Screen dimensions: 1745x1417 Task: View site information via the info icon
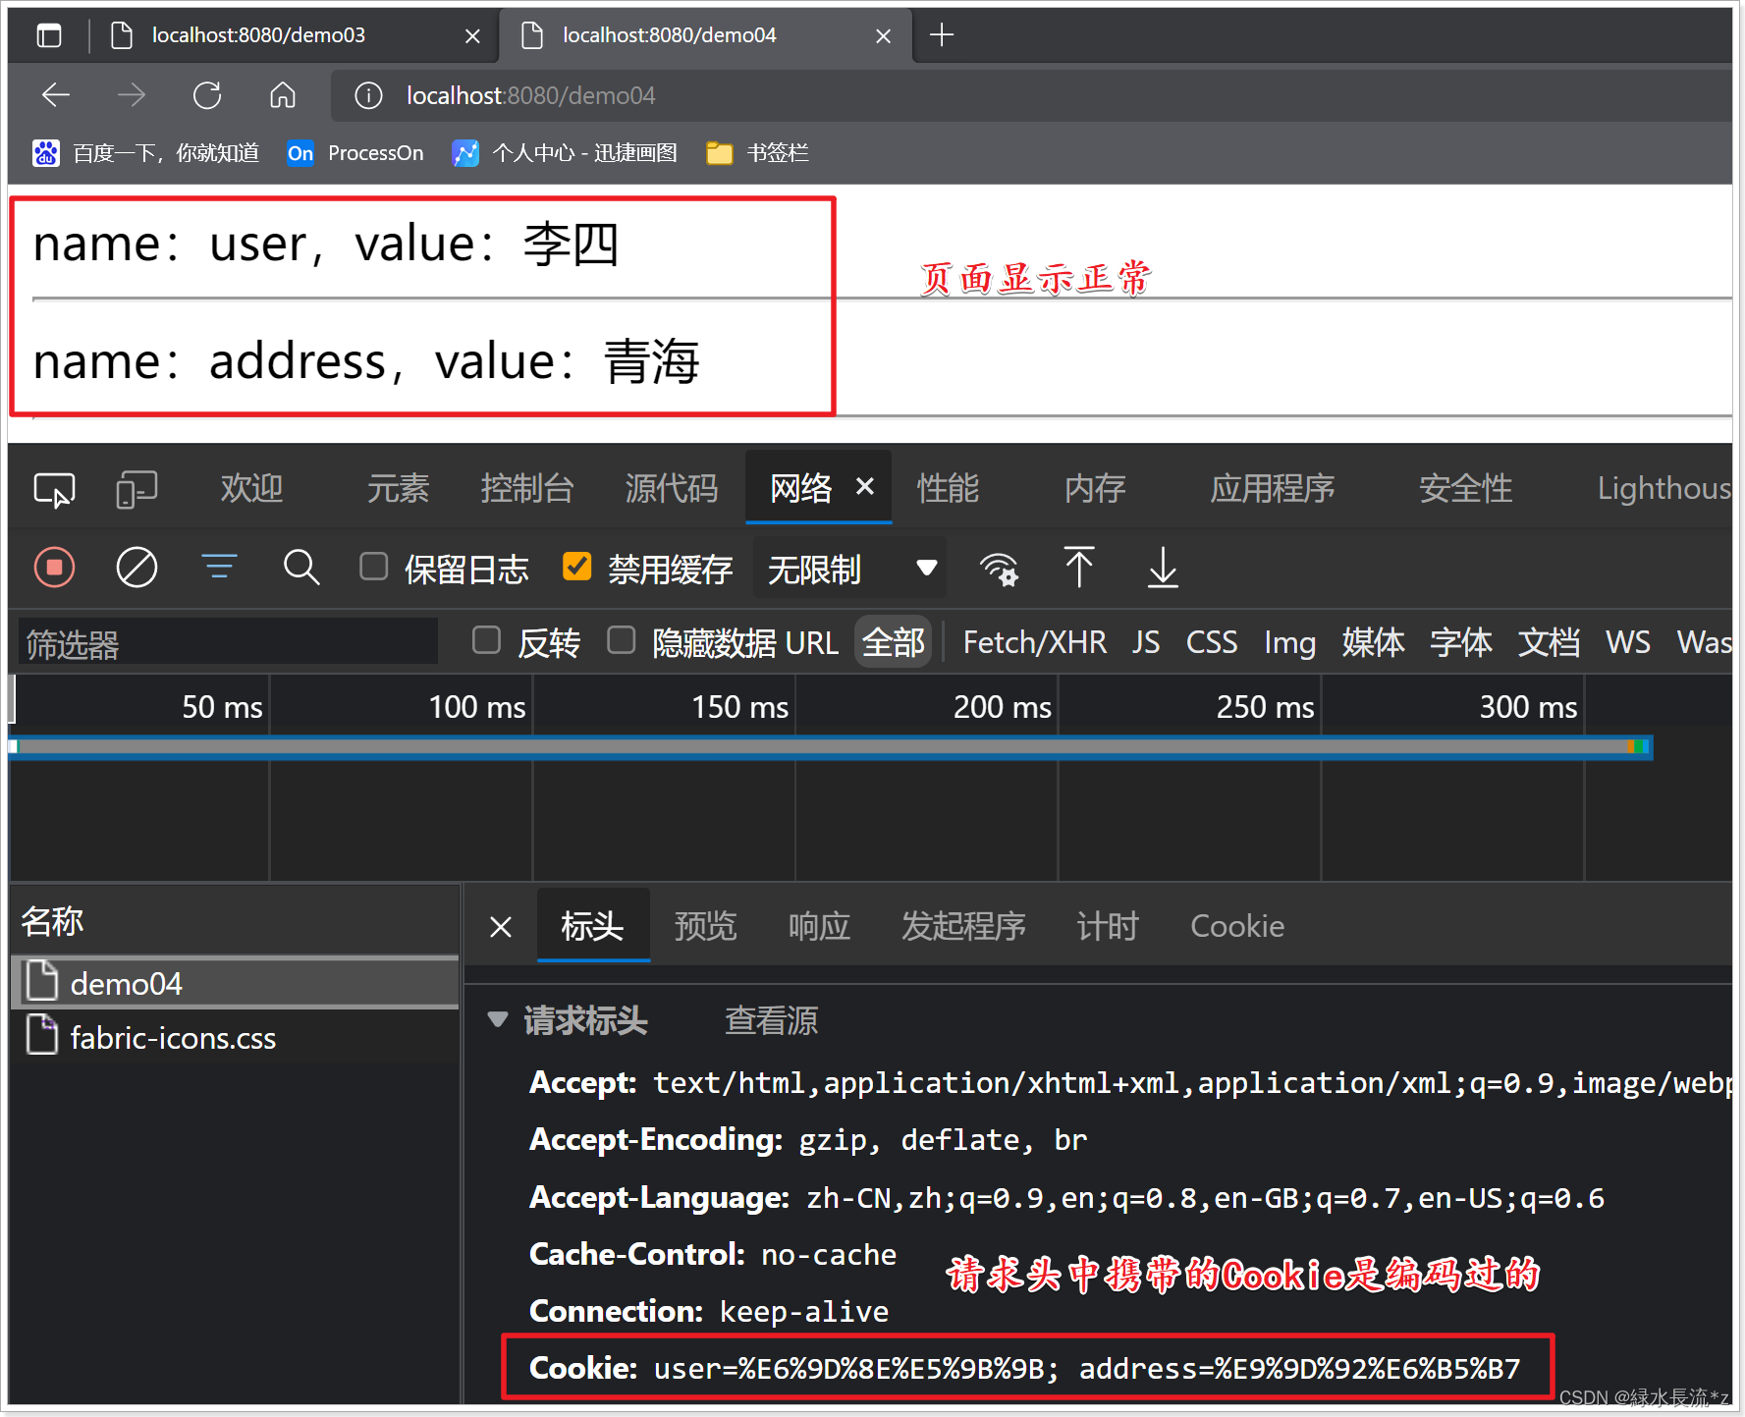click(368, 95)
